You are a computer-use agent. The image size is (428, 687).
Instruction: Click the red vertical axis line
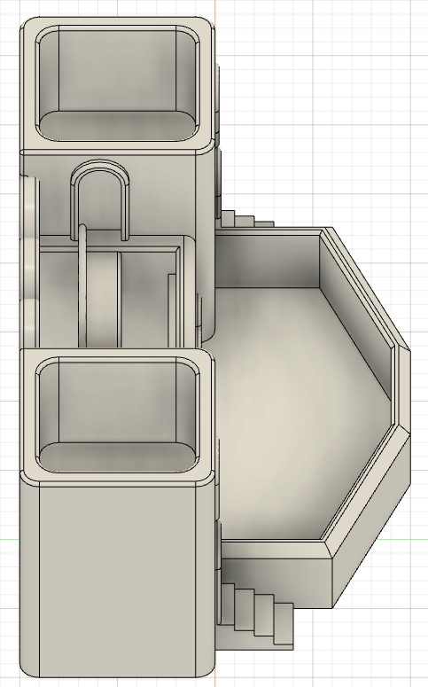pyautogui.click(x=215, y=9)
